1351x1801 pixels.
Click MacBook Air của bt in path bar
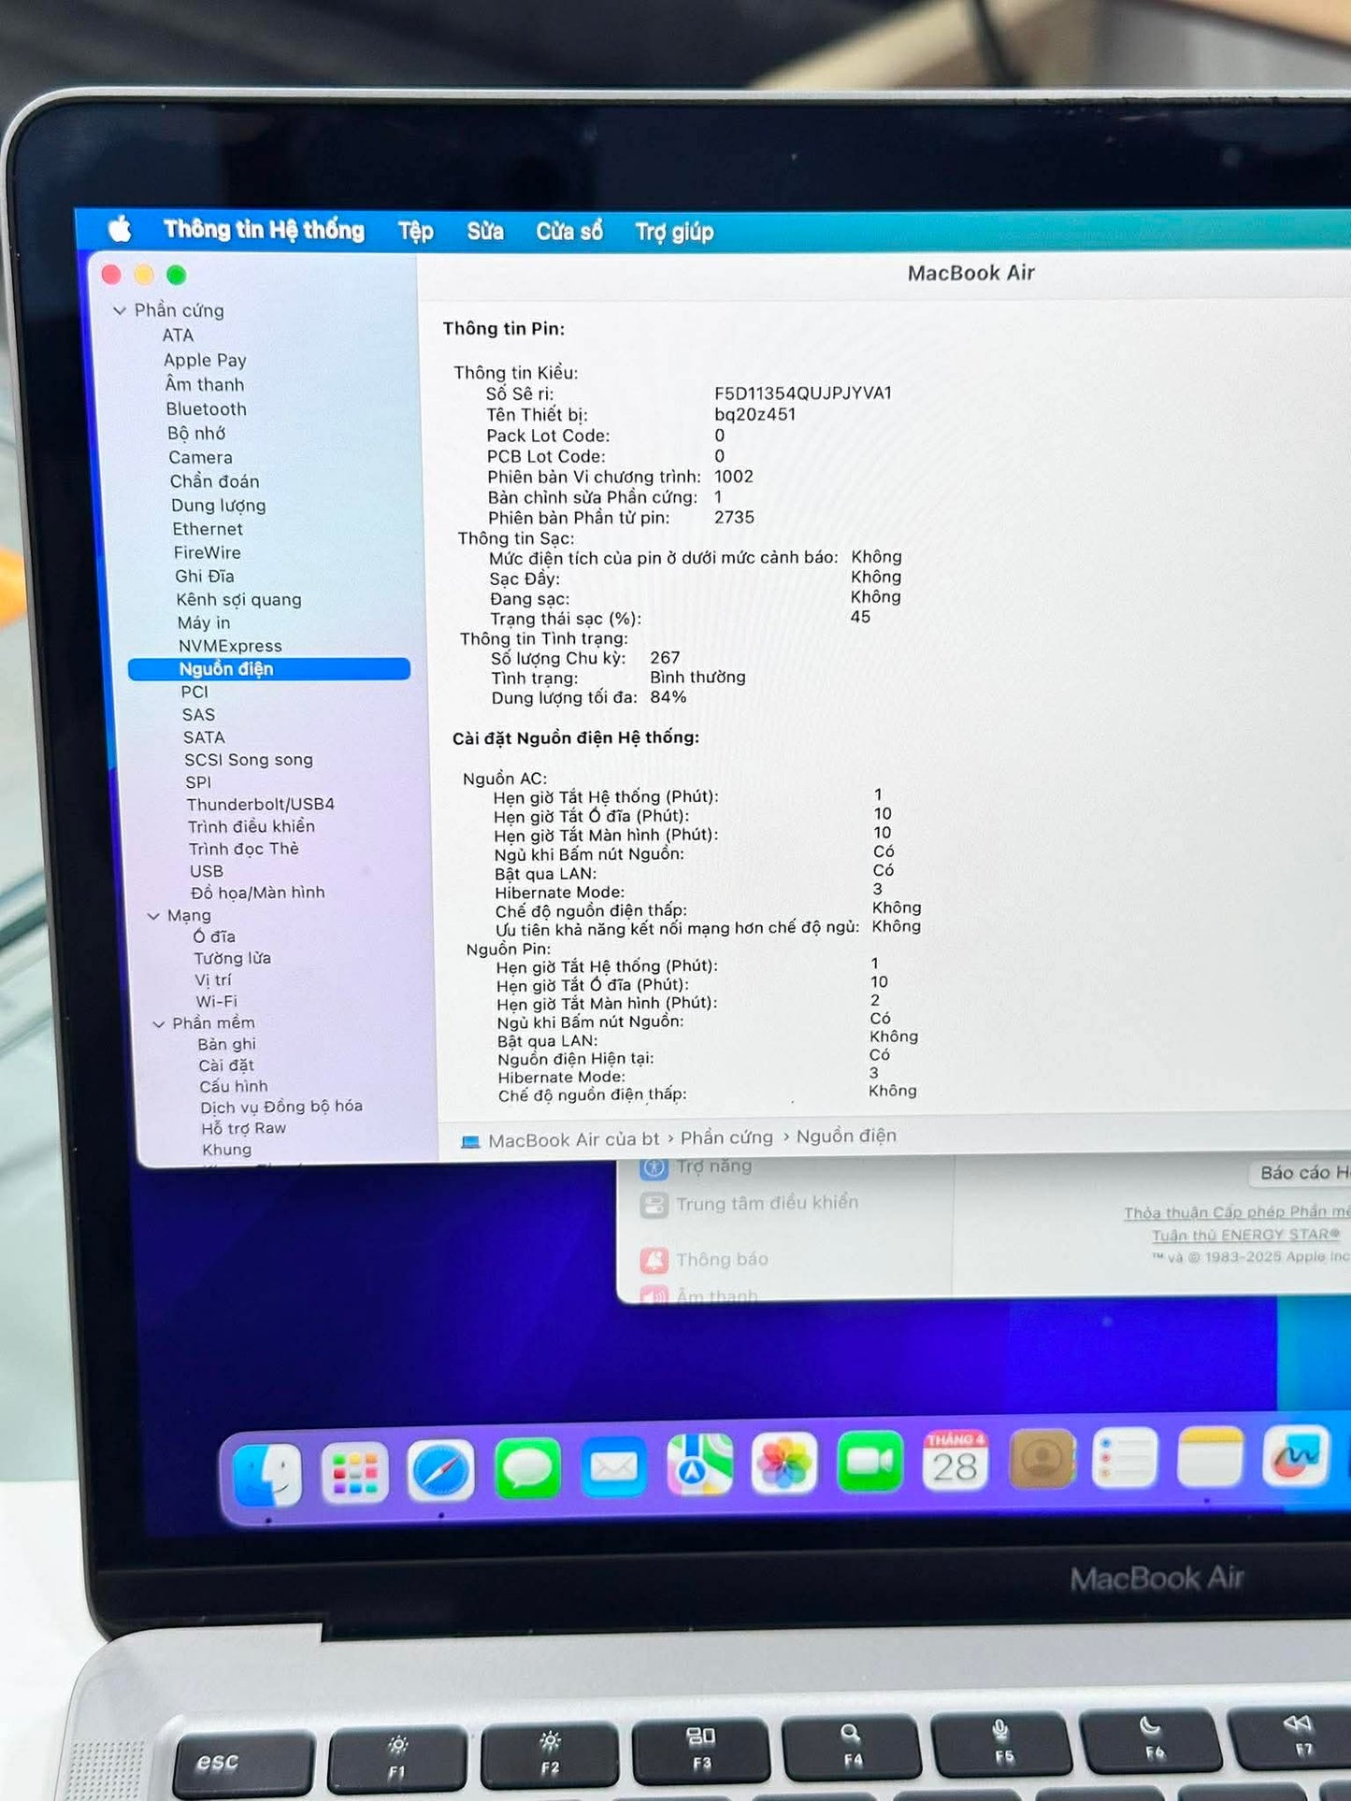(x=573, y=1139)
